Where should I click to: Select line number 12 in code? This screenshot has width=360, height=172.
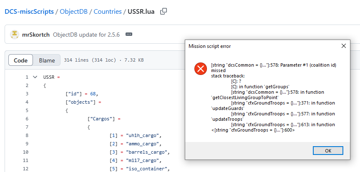coord(26,169)
